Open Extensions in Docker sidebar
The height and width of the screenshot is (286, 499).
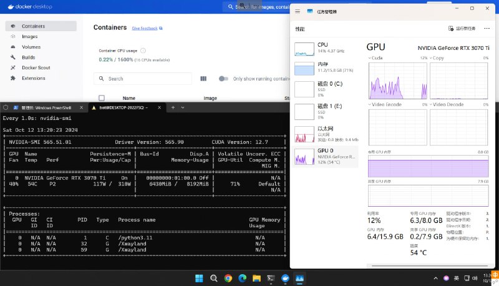click(x=33, y=78)
